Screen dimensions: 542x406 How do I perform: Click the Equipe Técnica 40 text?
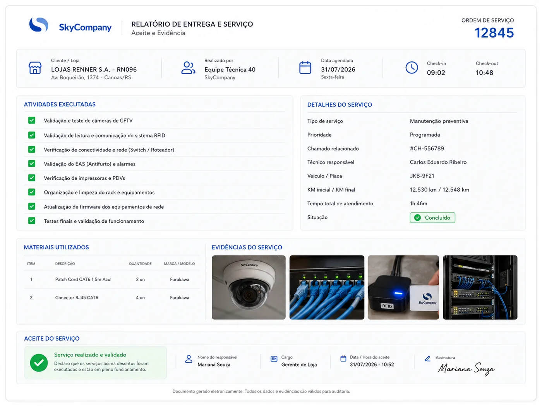(230, 70)
